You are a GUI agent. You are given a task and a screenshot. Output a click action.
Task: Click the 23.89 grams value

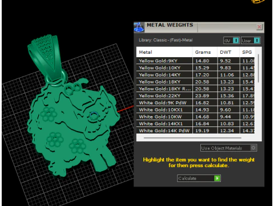(x=202, y=96)
